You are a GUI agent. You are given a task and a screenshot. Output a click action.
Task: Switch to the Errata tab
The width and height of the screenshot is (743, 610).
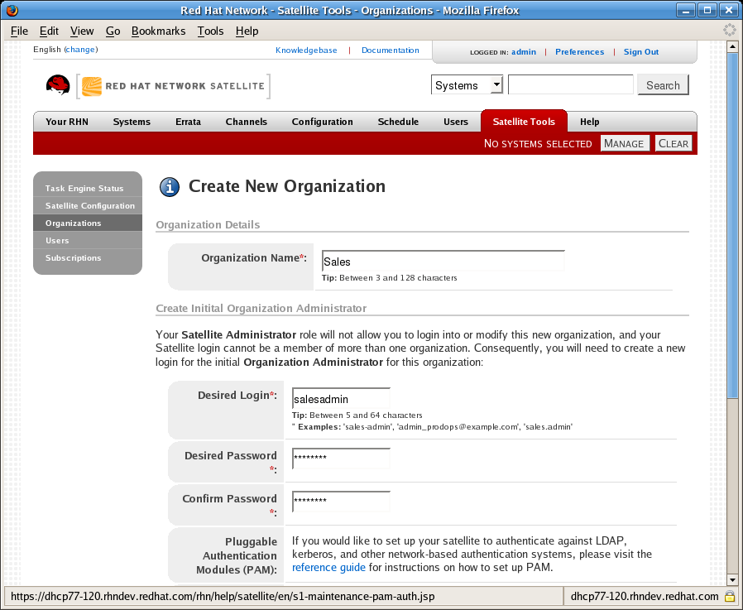click(x=188, y=122)
